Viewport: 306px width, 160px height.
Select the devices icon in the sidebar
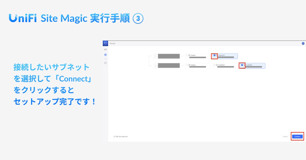[x=105, y=49]
